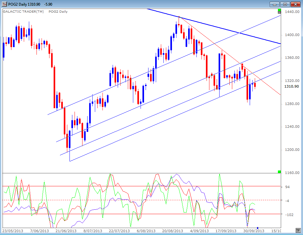
Task: Click the 1160.00 price axis label
Action: [292, 173]
